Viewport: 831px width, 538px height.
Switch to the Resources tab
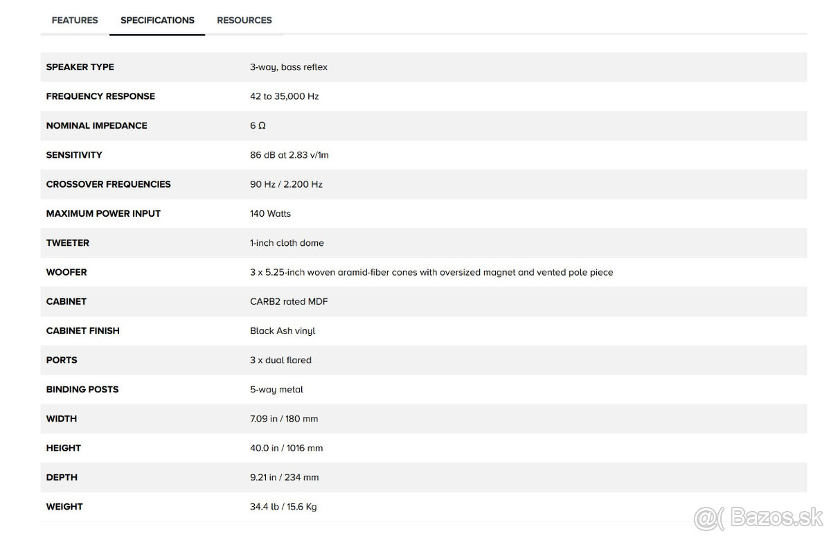[244, 20]
